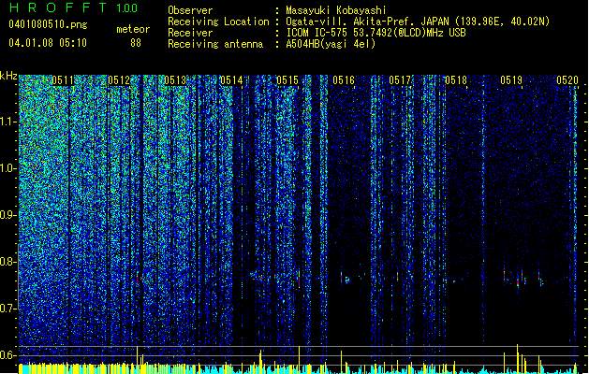
Task: Click the HROFFT 1.0.0 title text
Action: (74, 7)
